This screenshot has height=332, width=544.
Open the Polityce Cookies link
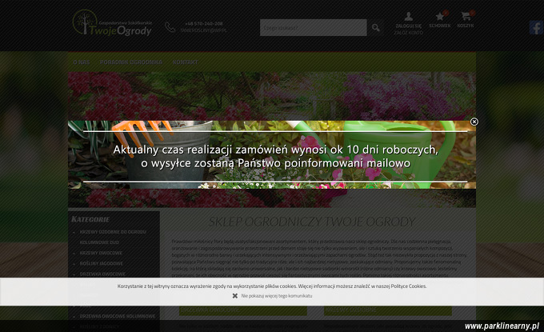click(x=408, y=286)
